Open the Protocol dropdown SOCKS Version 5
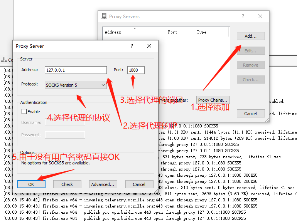The width and height of the screenshot is (297, 221). tap(76, 85)
